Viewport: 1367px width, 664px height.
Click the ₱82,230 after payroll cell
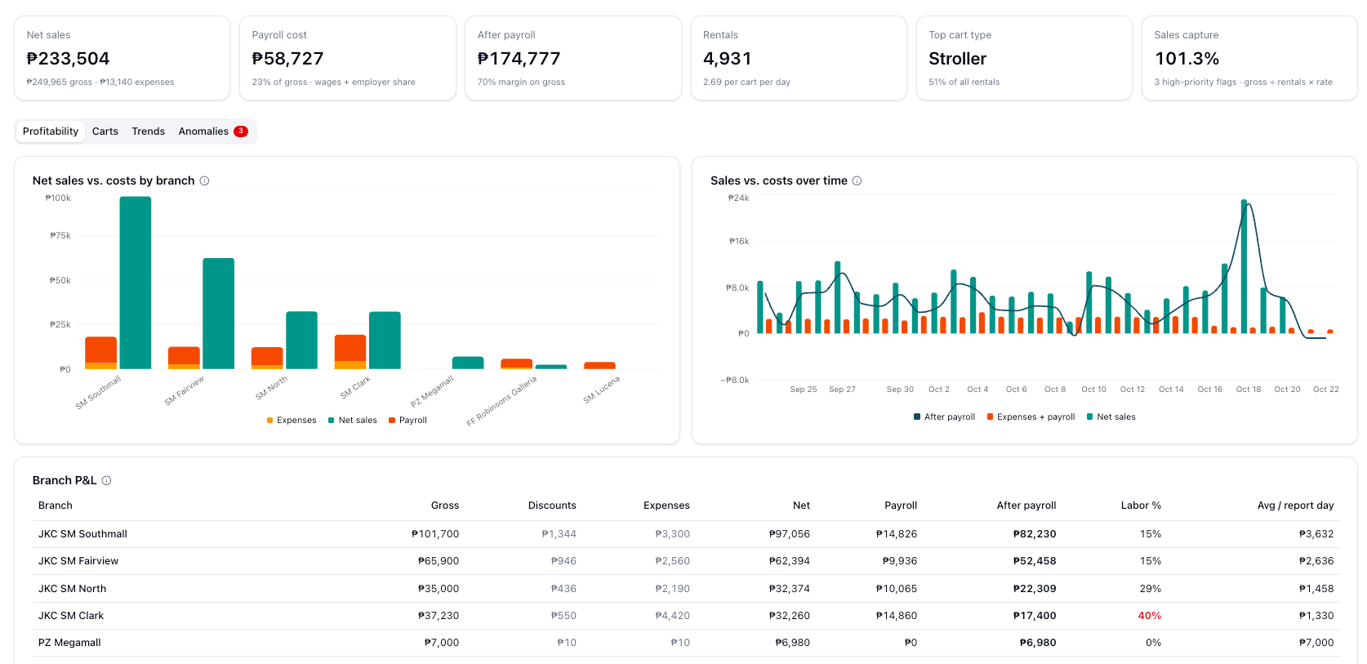(1035, 534)
